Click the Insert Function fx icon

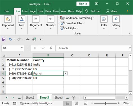click(51, 48)
